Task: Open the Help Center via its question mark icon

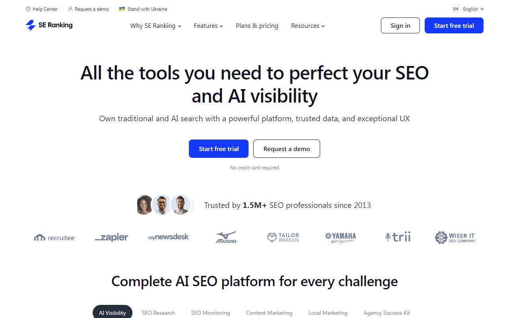Action: tap(27, 9)
